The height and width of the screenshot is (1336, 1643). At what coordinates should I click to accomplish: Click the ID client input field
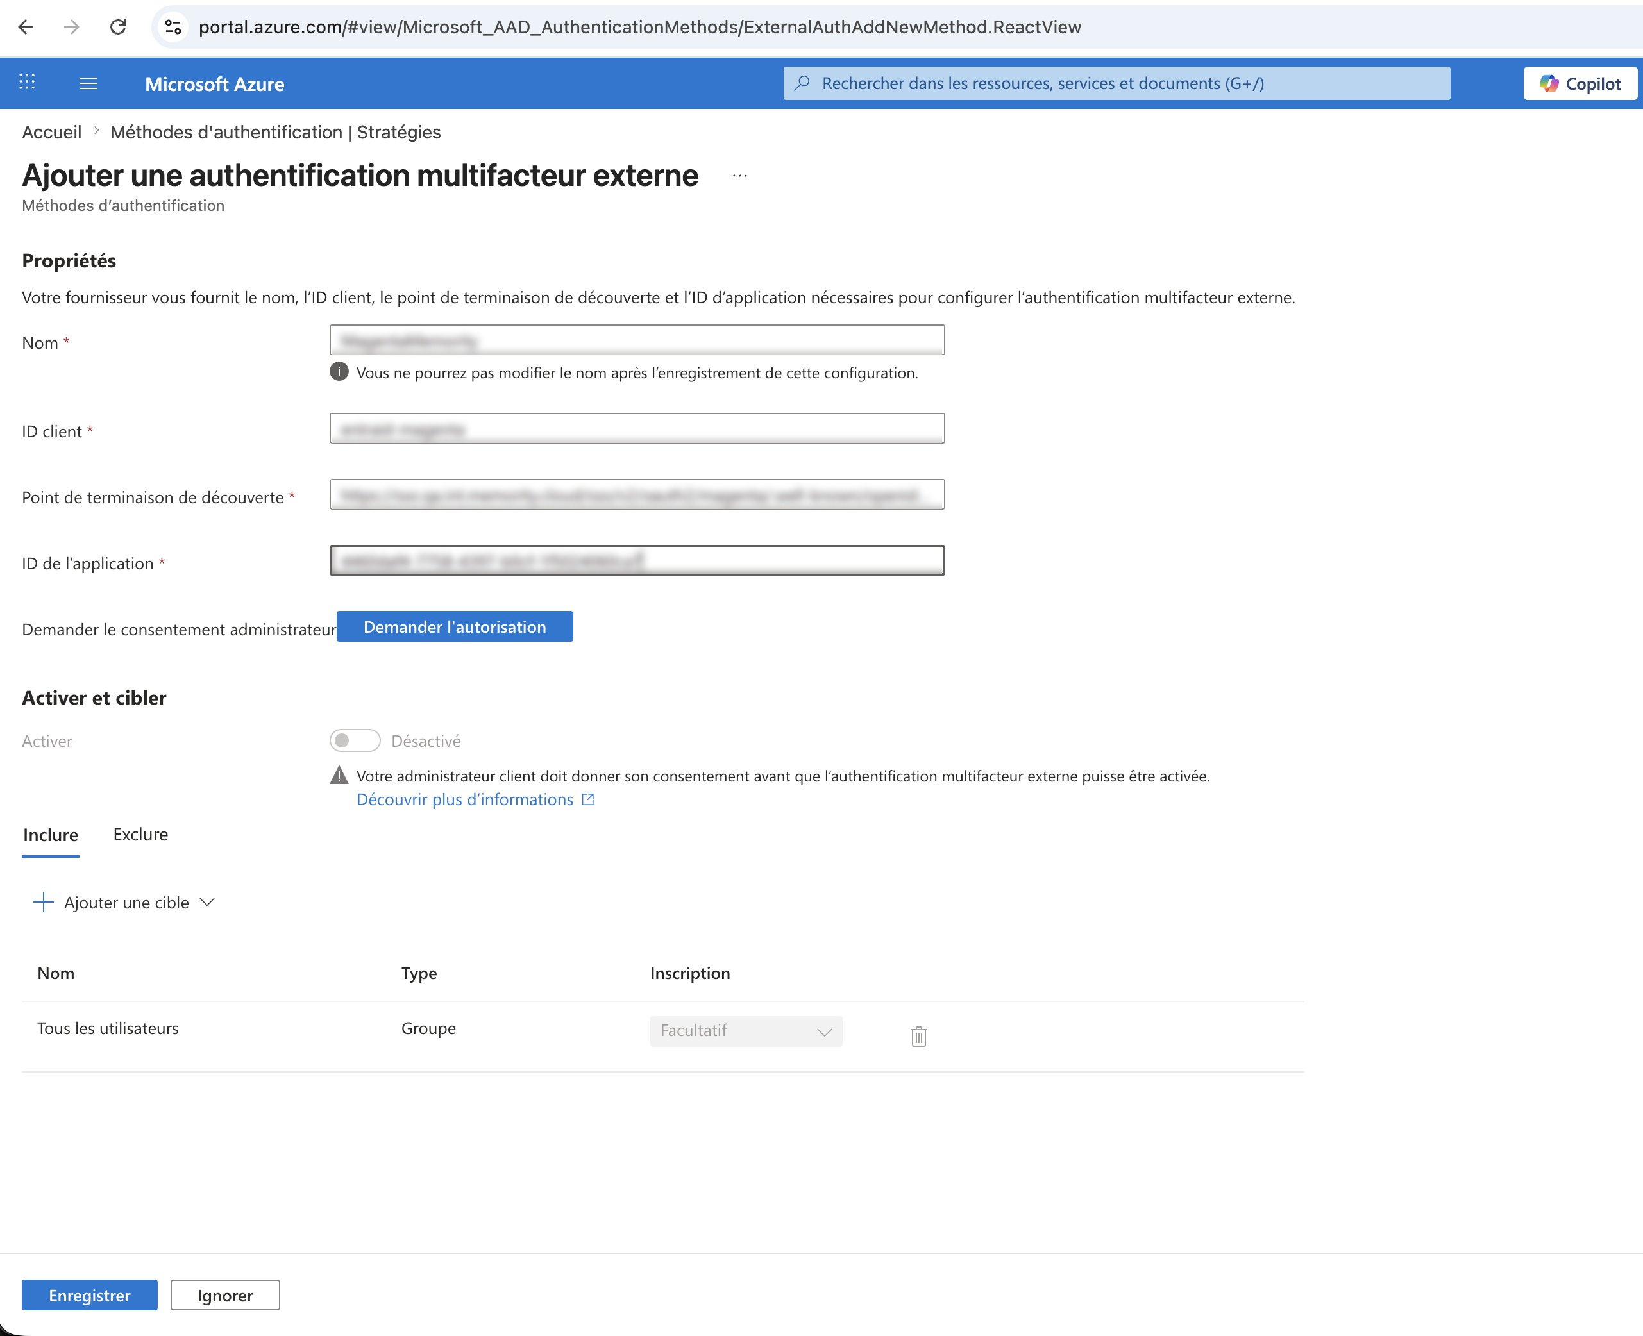tap(637, 429)
